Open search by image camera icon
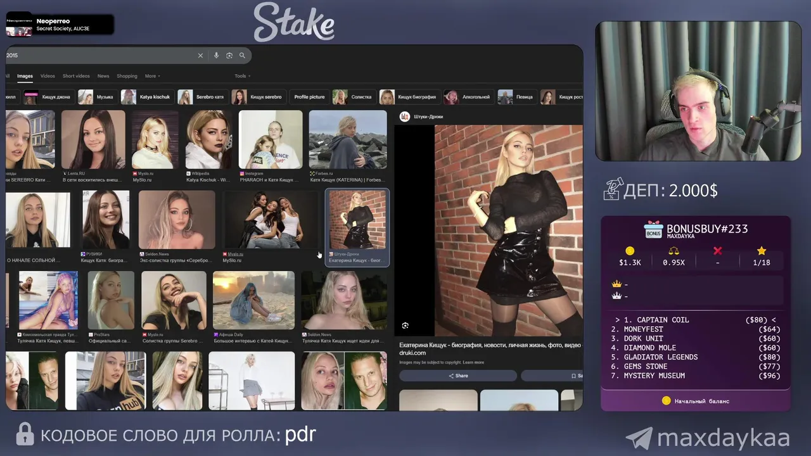The width and height of the screenshot is (811, 456). pos(229,56)
